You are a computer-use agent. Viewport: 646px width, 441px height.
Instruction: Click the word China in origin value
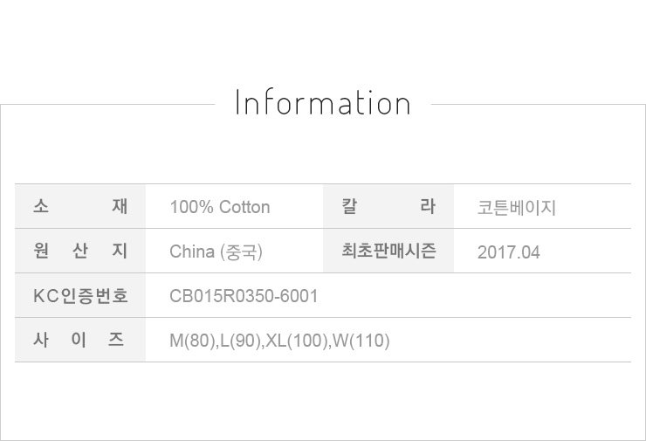[x=192, y=252]
